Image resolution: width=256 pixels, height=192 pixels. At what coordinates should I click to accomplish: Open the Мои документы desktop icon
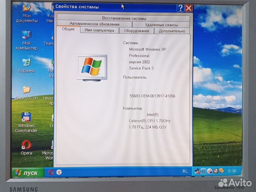click(26, 8)
